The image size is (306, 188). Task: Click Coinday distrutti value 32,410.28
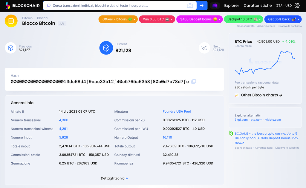click(x=170, y=155)
